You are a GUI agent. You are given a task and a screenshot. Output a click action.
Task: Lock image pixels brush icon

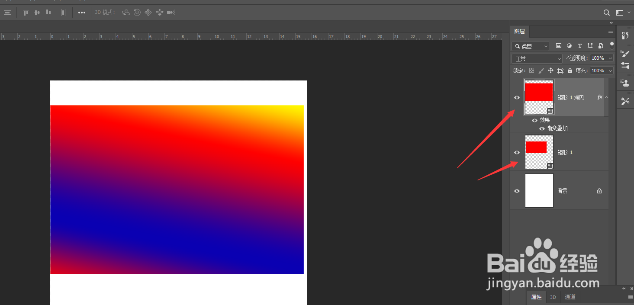[541, 71]
